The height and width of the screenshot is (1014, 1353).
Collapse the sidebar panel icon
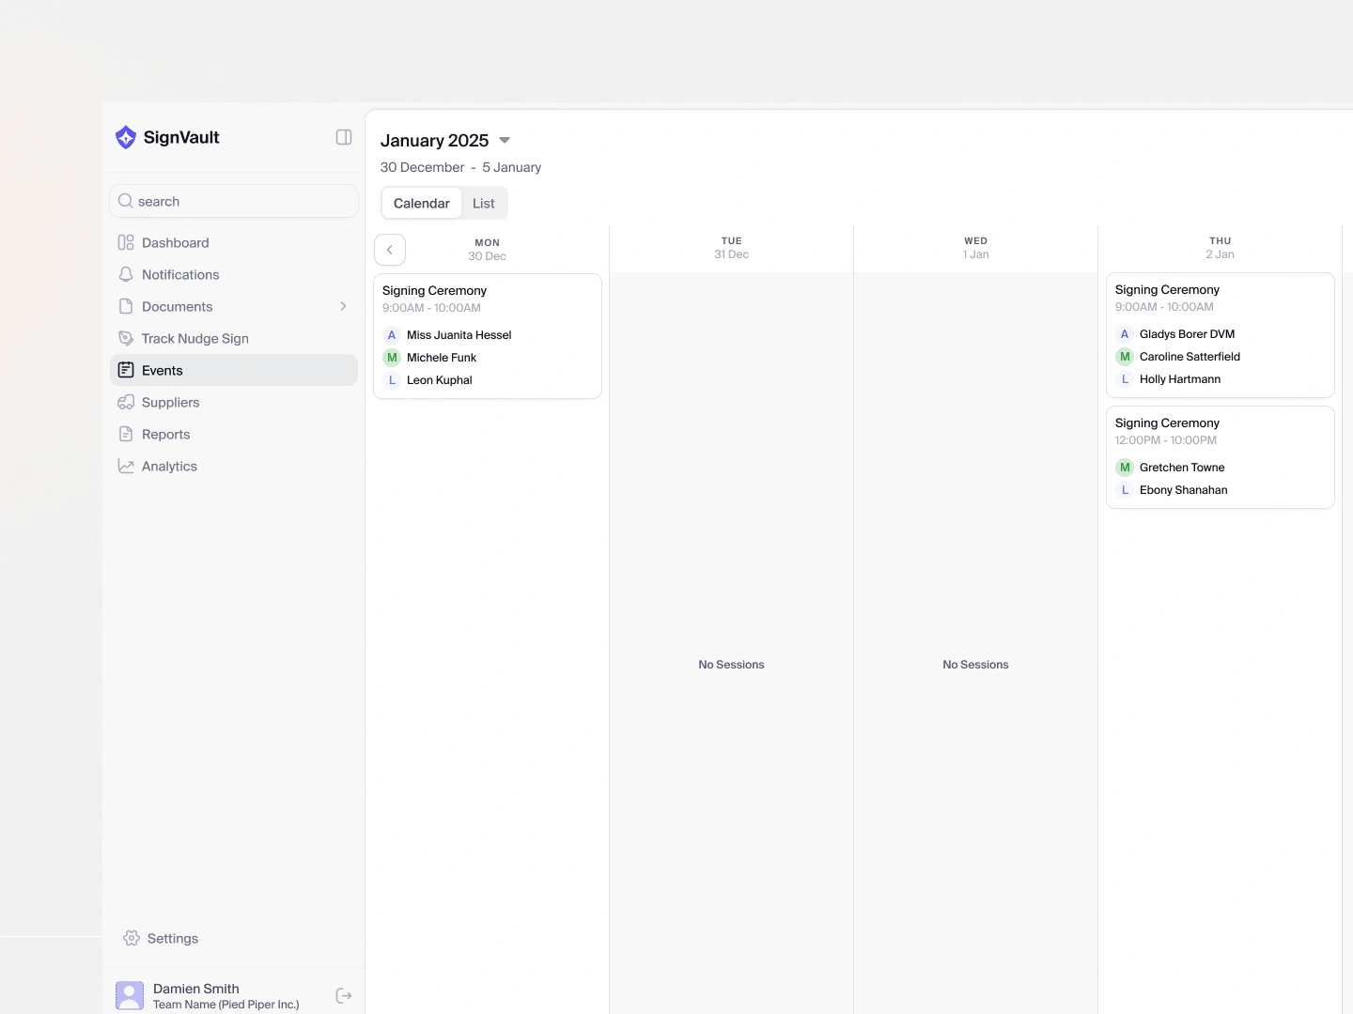[x=344, y=137]
